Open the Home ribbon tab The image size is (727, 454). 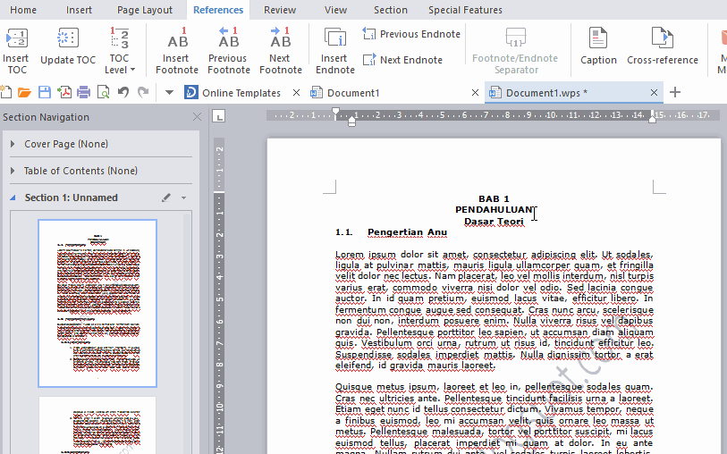23,10
